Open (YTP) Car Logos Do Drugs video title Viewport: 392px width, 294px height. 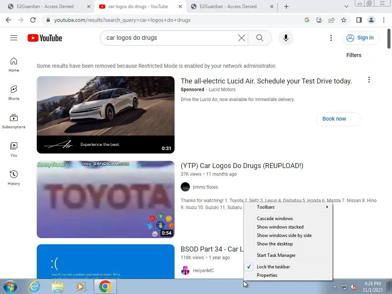[x=242, y=165]
